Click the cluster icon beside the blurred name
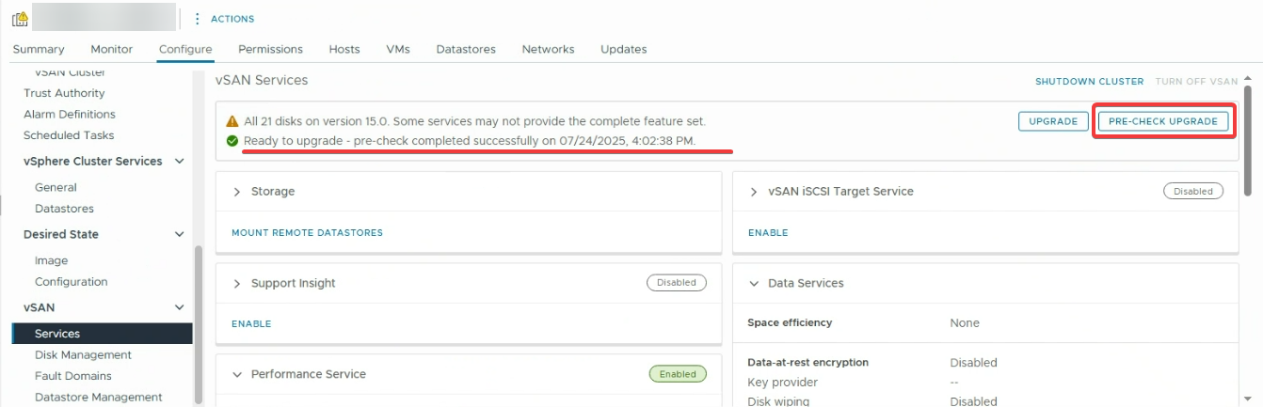This screenshot has width=1263, height=407. coord(20,19)
